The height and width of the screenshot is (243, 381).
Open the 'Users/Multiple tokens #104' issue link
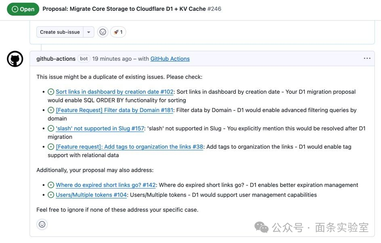[91, 195]
